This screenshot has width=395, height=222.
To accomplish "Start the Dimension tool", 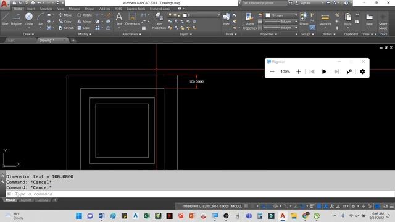I will [133, 19].
